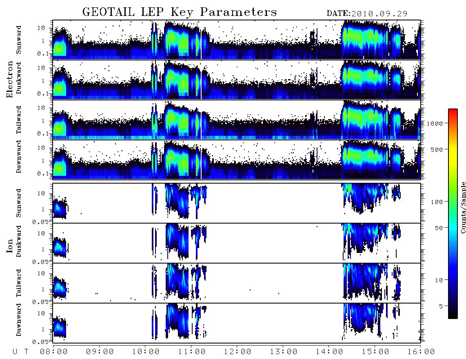Click the 0.1 tick of Electron Dawnward axis
The height and width of the screenshot is (359, 466).
(x=44, y=173)
